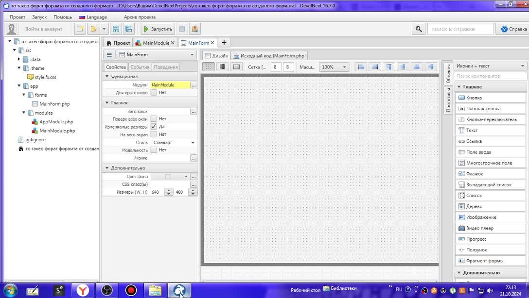Uncheck the 'Изменяемые размеры' checkbox
Viewport: 529px width, 298px height.
click(x=154, y=127)
